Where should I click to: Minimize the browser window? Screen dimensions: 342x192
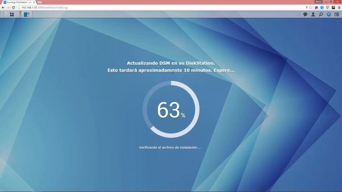pos(327,2)
